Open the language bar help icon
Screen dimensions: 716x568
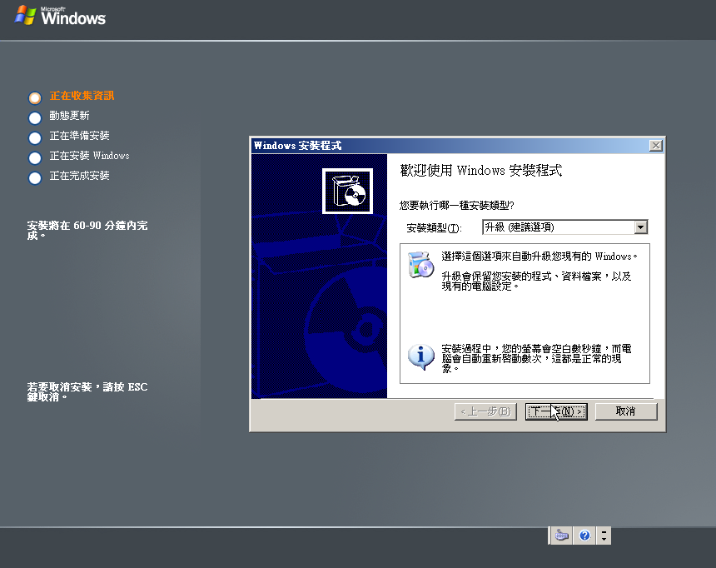(x=584, y=536)
